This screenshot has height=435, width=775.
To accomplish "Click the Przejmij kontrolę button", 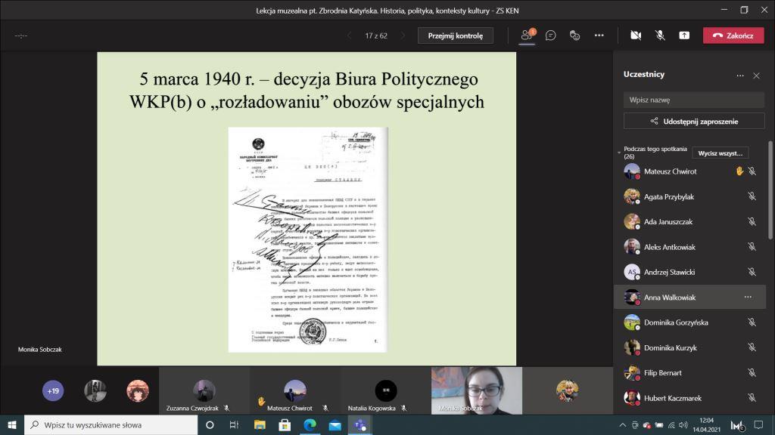I will (455, 35).
